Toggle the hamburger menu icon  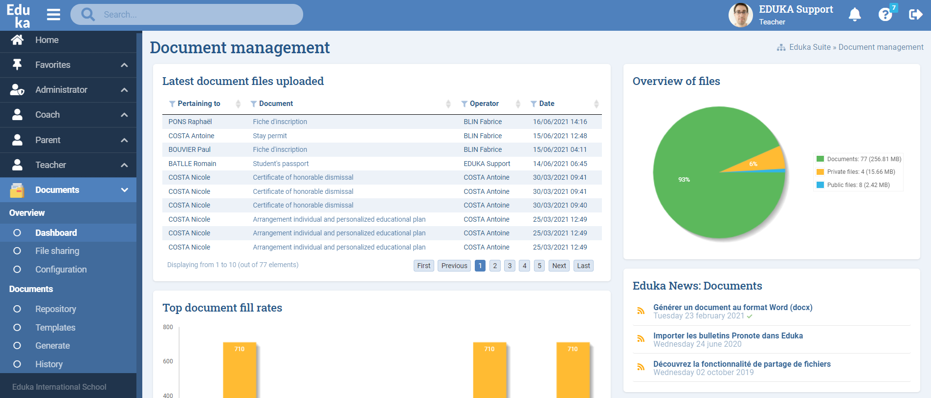53,15
